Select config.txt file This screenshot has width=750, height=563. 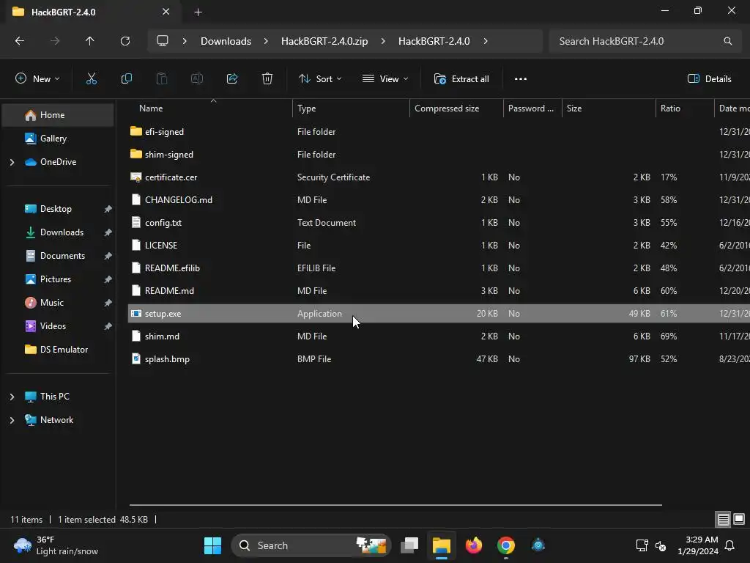pyautogui.click(x=439, y=223)
